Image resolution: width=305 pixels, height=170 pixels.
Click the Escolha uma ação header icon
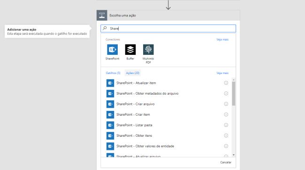(102, 15)
